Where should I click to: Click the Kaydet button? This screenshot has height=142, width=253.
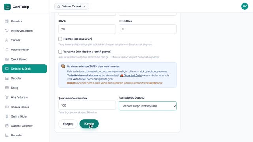click(x=89, y=123)
